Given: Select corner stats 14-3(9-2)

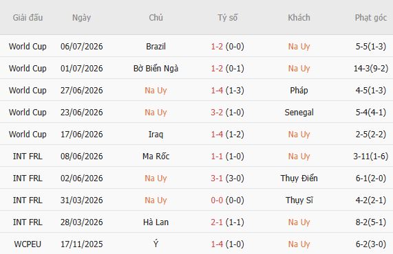Looking at the screenshot, I should [371, 69].
